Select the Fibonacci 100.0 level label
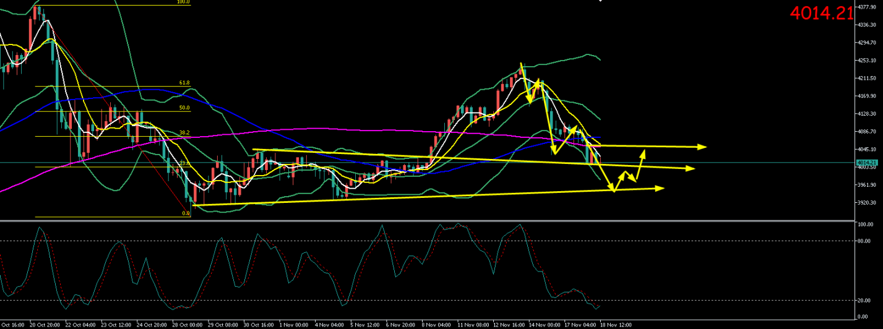 [183, 2]
